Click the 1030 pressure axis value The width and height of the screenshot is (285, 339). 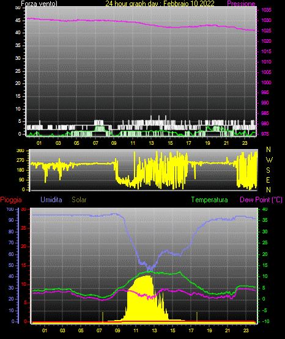[x=266, y=20]
